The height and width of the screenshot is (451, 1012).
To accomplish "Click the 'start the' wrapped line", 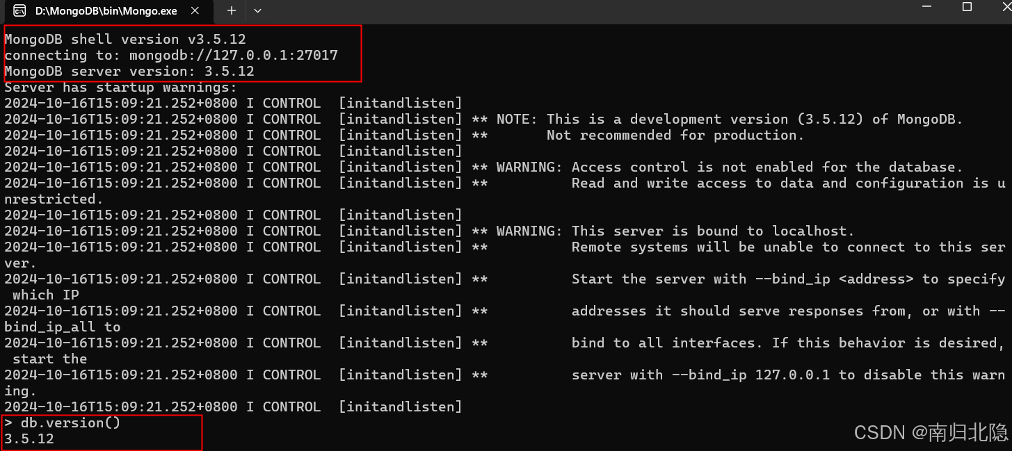I will (x=50, y=359).
